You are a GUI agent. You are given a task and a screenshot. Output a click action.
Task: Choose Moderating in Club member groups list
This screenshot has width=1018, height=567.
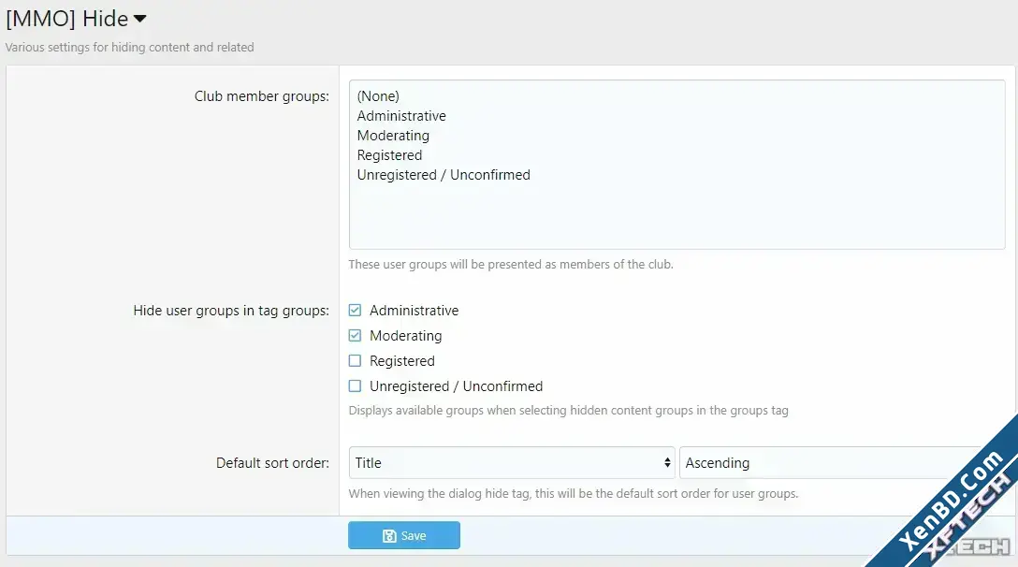click(x=393, y=135)
